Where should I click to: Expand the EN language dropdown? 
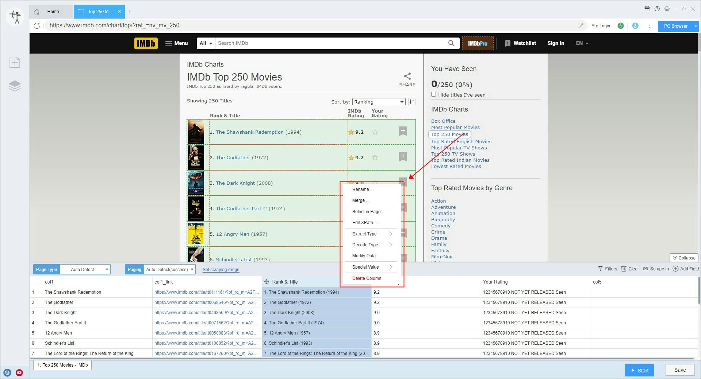[x=582, y=43]
